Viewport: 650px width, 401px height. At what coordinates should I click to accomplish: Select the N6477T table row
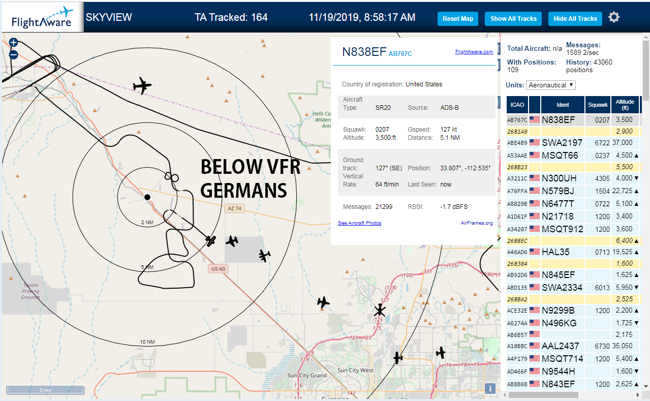[573, 204]
